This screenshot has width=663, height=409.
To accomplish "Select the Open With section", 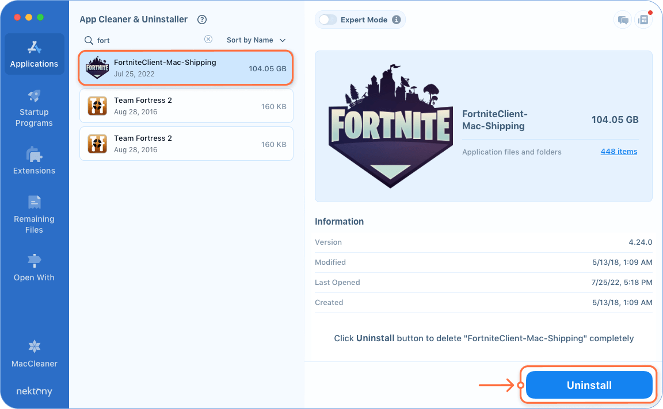I will pyautogui.click(x=34, y=267).
